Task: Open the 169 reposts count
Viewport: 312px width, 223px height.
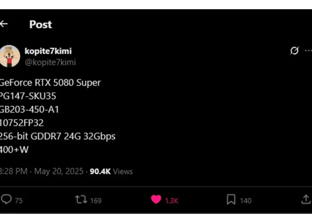Action: [x=96, y=201]
